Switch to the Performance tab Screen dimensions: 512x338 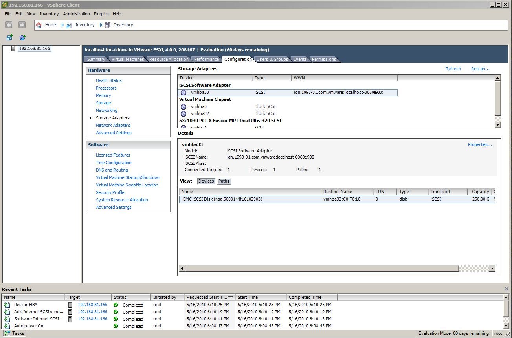(x=206, y=59)
